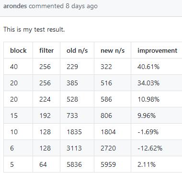Click the 3113 old n/s cell
Viewport: 182px width, 174px height.
click(x=77, y=148)
